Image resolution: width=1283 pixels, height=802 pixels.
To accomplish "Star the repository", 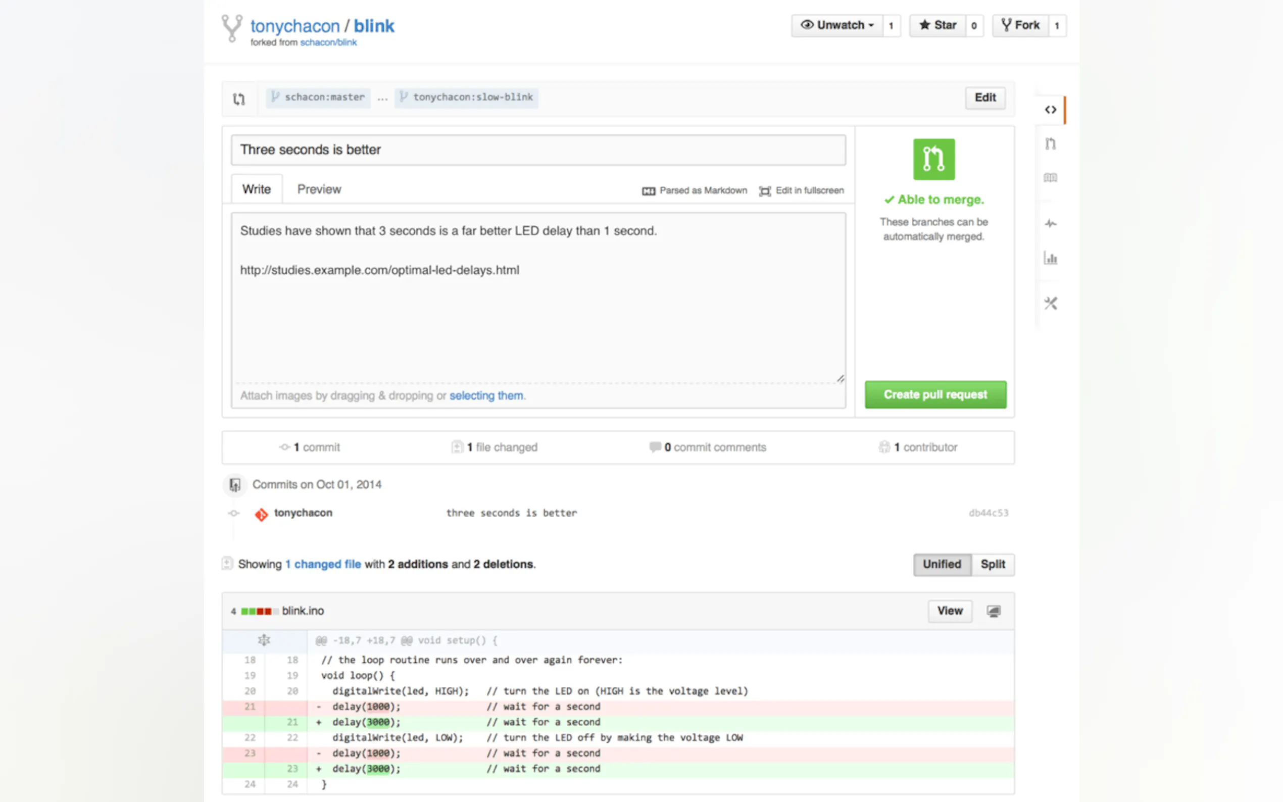I will [937, 25].
